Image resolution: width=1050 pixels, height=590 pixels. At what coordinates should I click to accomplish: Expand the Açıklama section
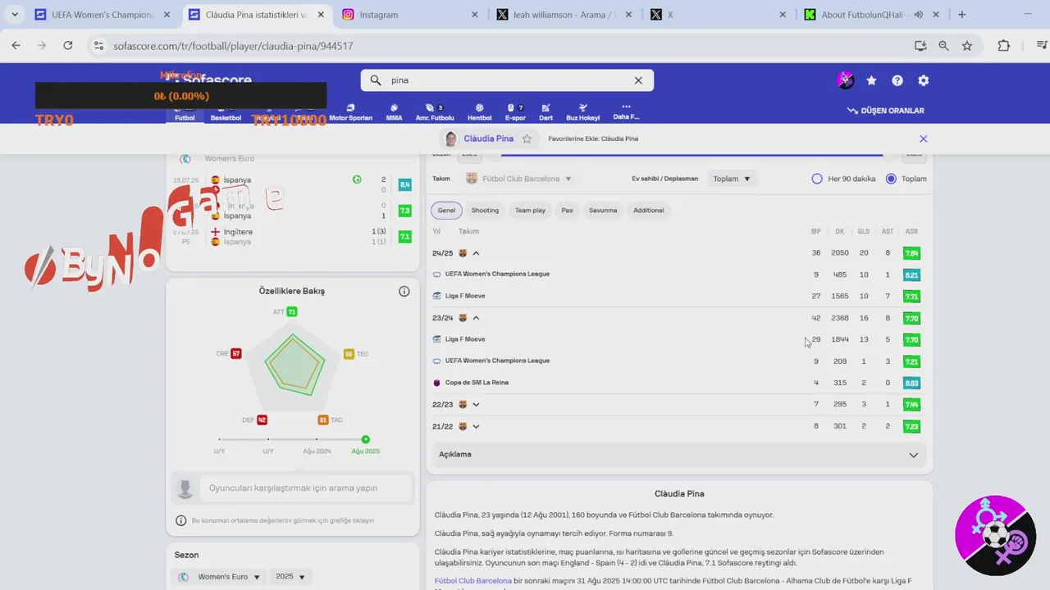[679, 455]
